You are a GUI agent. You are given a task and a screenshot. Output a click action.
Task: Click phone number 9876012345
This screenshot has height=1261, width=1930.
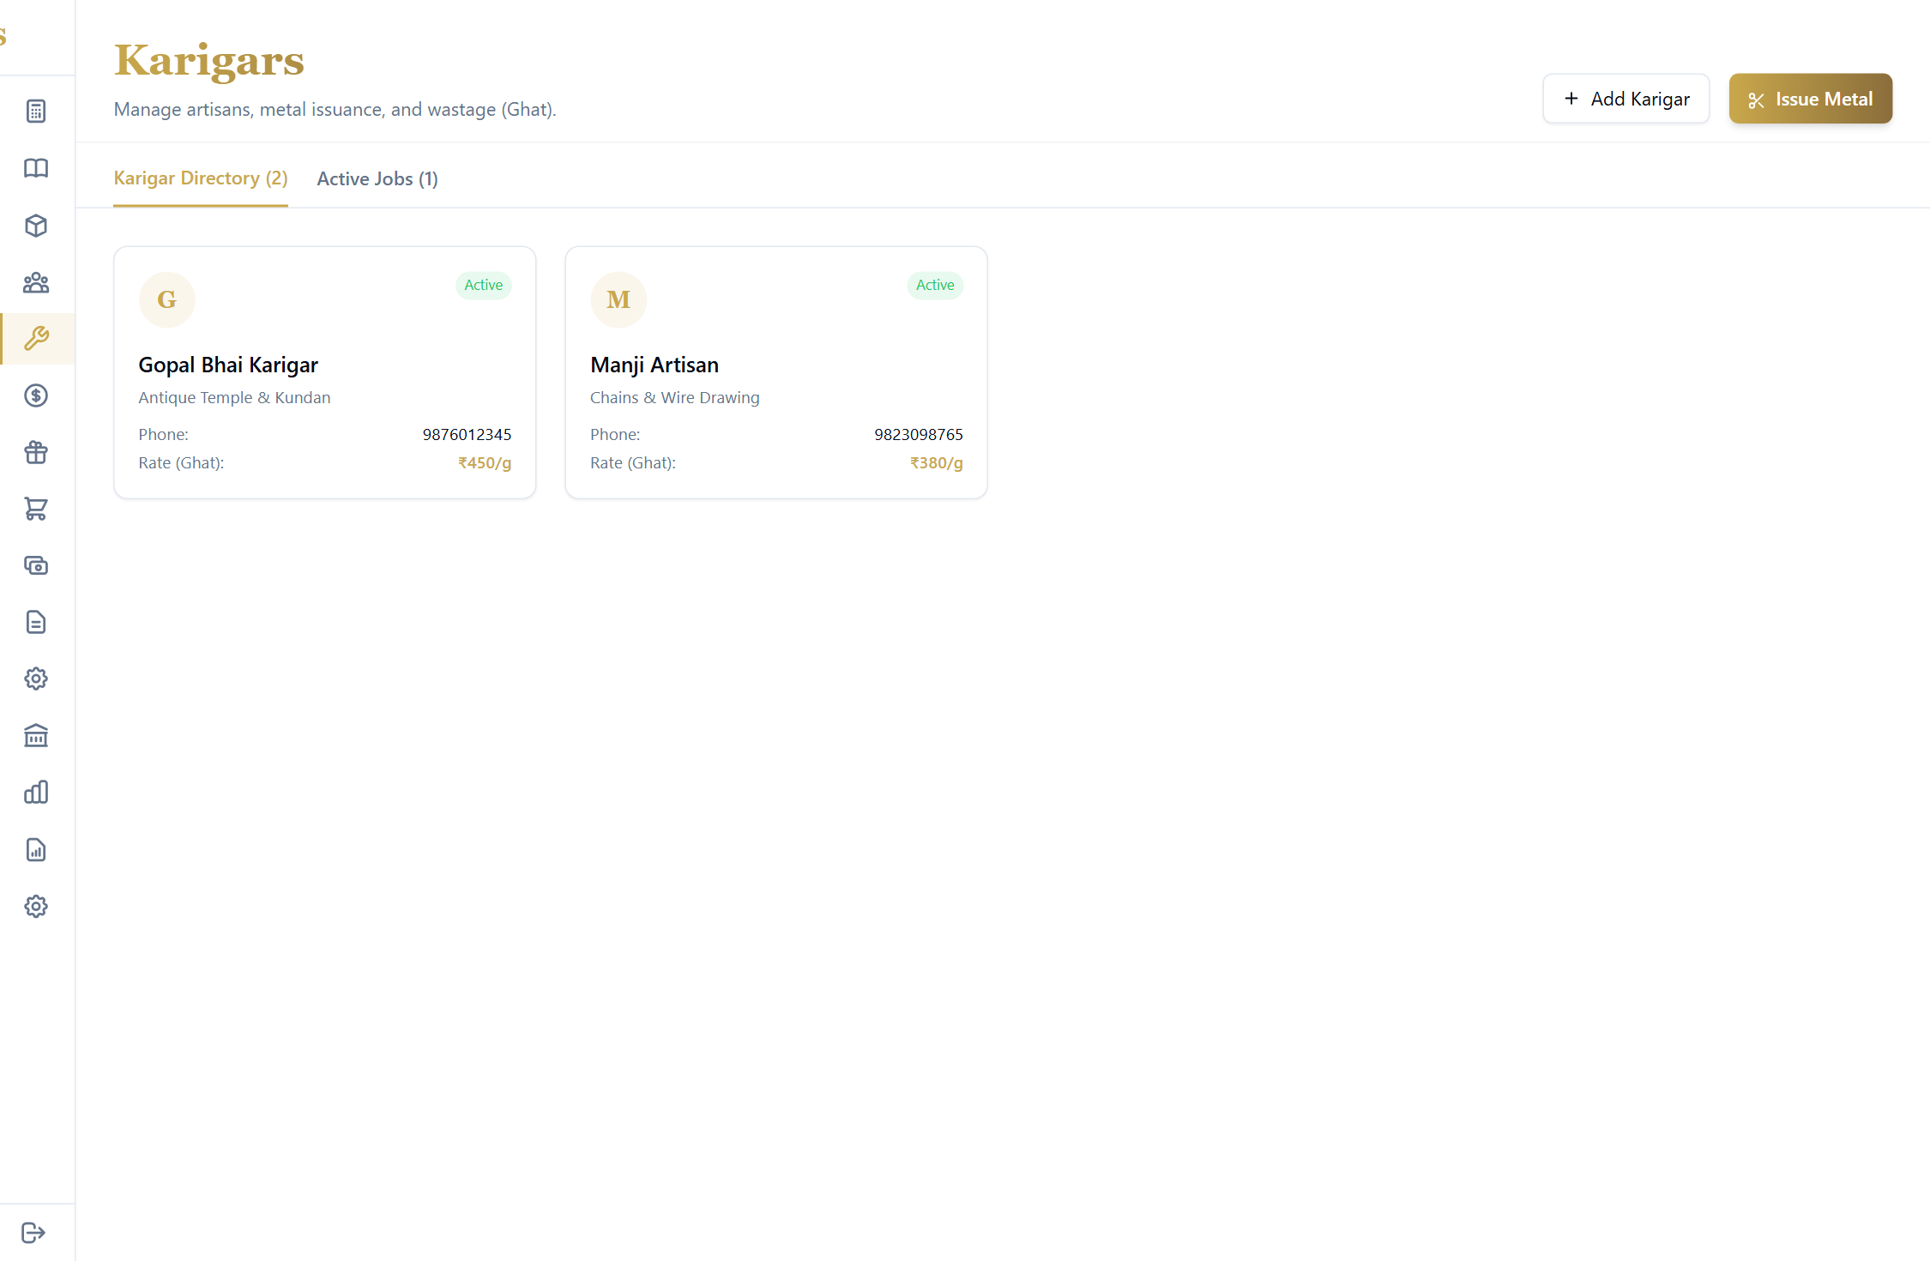point(467,435)
